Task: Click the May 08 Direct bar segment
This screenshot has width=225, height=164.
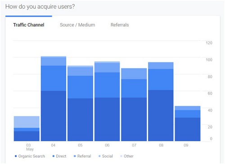Action: (161, 80)
